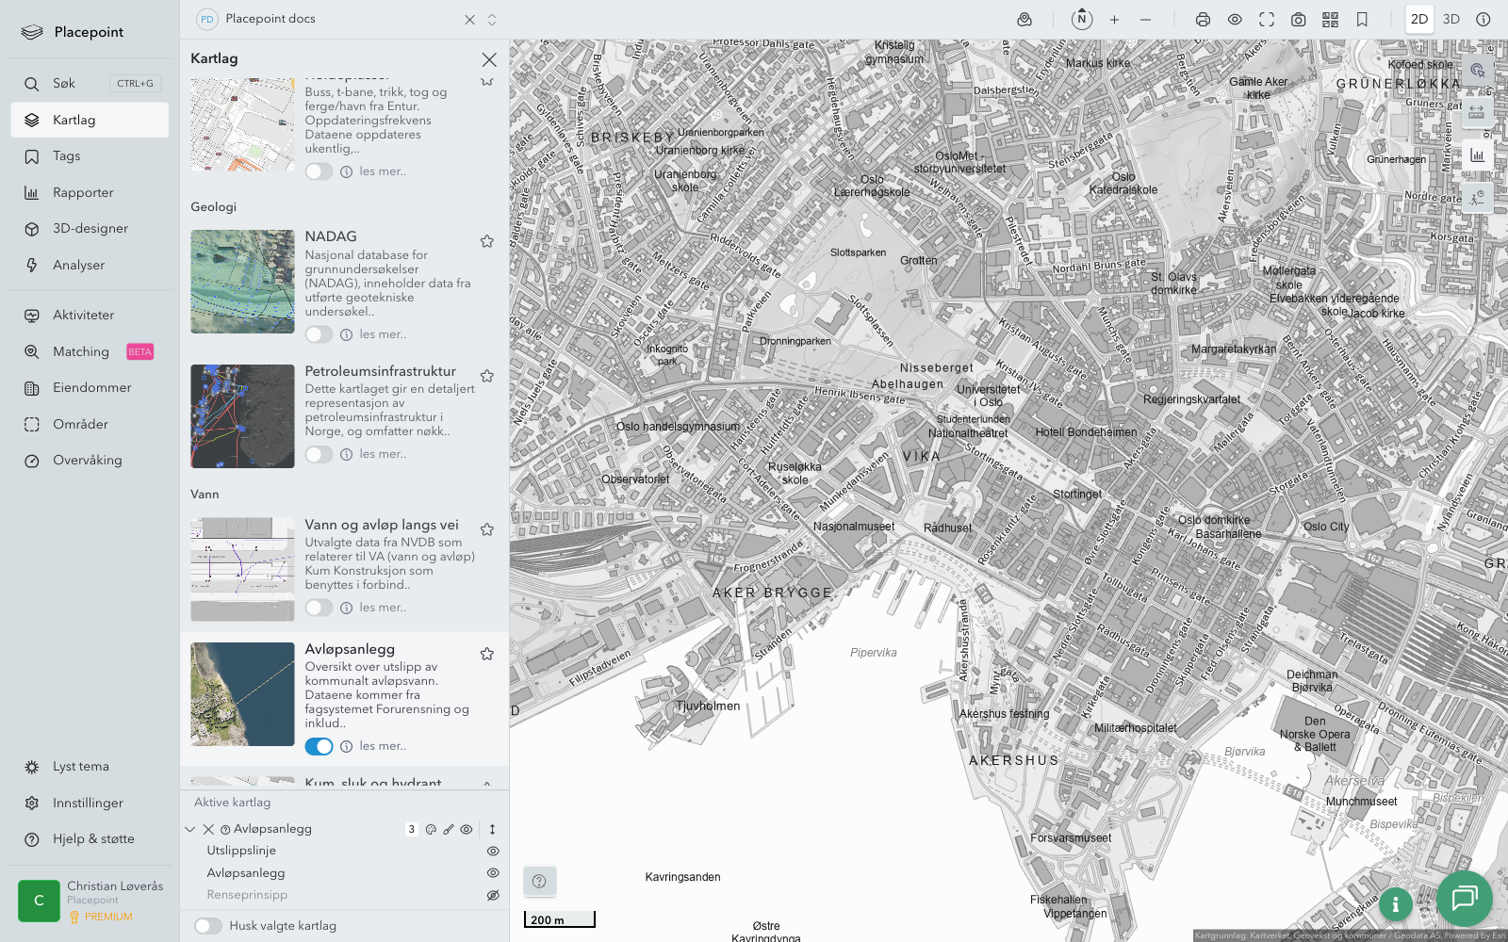The width and height of the screenshot is (1508, 942).
Task: Switch to 3D map view
Action: coord(1451,20)
